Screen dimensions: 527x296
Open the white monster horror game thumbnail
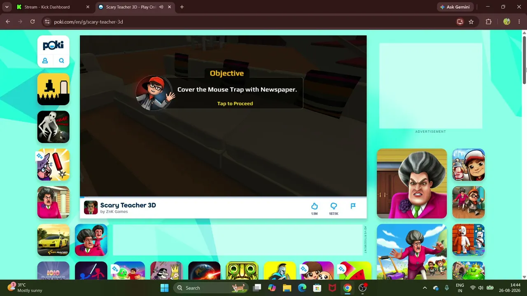(54, 127)
